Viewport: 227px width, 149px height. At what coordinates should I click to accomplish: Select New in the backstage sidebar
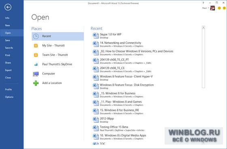point(8,25)
